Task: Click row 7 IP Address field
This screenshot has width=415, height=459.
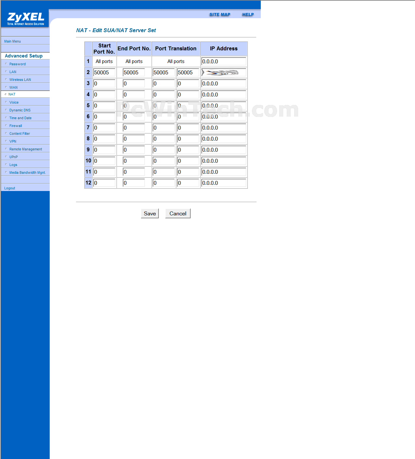Action: (x=224, y=128)
